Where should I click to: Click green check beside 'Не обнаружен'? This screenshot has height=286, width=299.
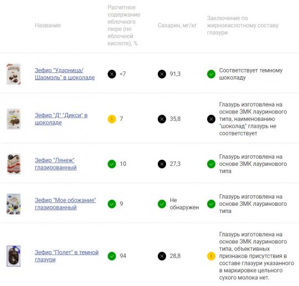162,204
